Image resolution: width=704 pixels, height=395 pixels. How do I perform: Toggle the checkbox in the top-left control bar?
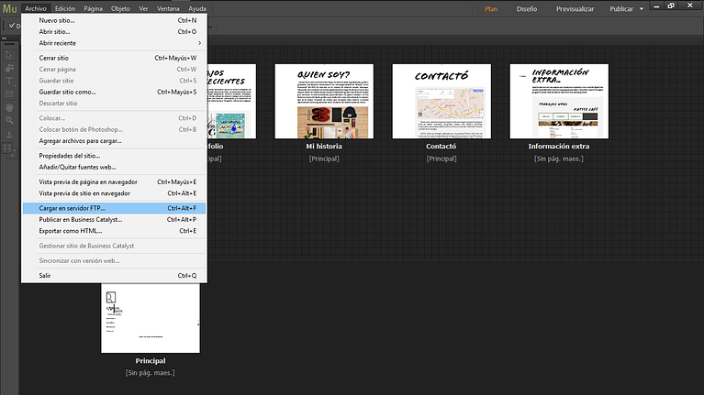(10, 26)
